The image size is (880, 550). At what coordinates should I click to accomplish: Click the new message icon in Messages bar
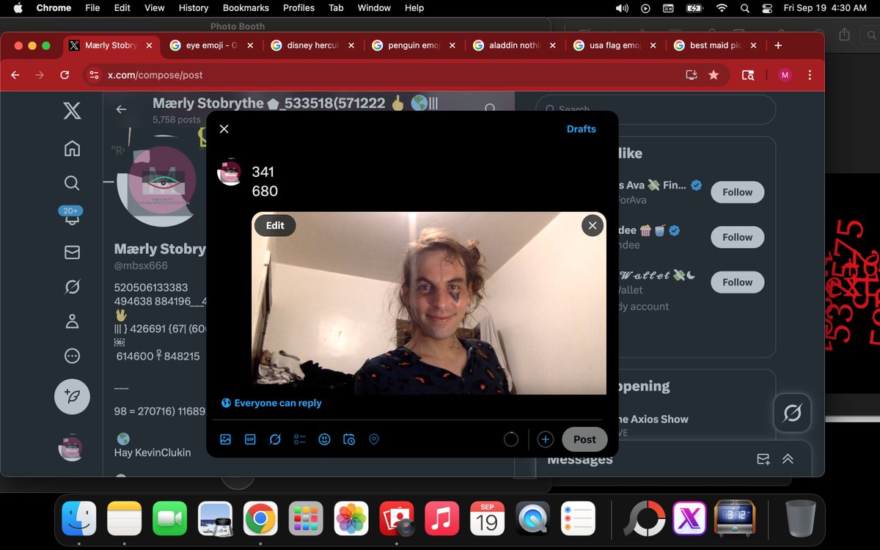pos(763,458)
